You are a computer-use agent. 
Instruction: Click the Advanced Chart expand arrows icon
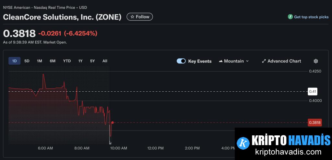coord(264,61)
